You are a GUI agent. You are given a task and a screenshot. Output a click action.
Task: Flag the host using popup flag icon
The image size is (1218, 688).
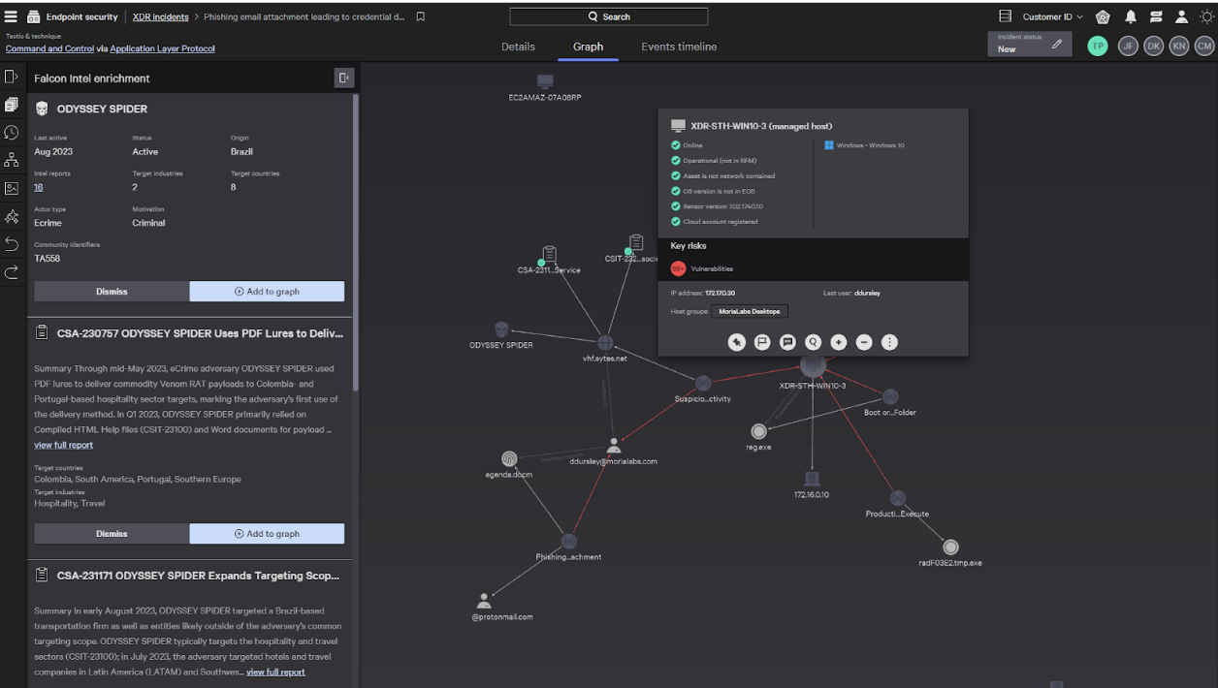[762, 342]
